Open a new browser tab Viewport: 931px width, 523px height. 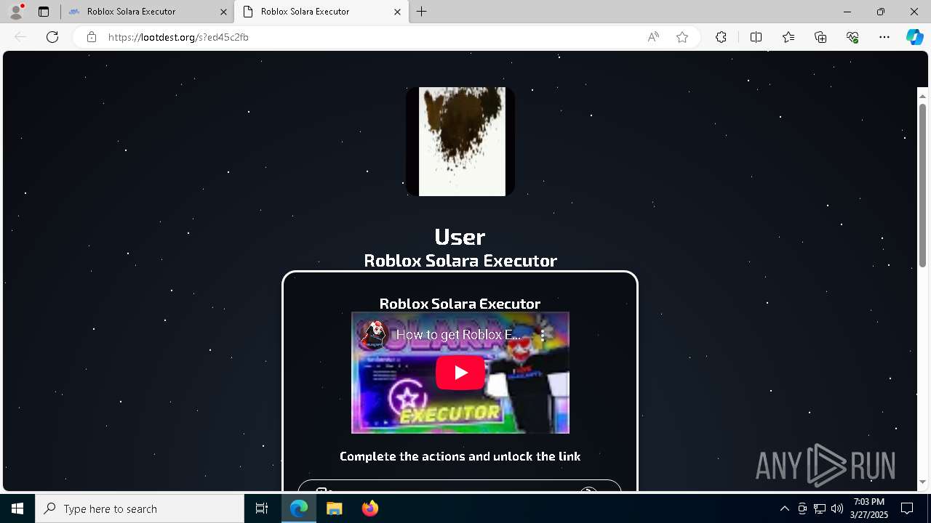click(x=422, y=12)
